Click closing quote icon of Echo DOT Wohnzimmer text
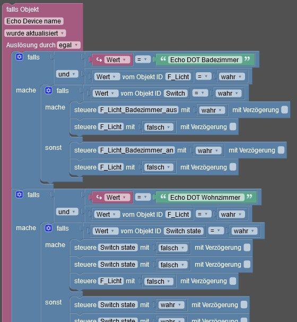The height and width of the screenshot is (322, 297). (x=249, y=197)
